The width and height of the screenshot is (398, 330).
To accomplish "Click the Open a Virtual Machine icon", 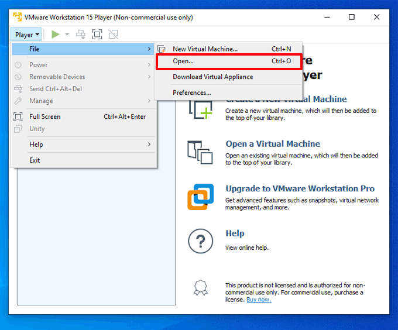I will pyautogui.click(x=200, y=153).
